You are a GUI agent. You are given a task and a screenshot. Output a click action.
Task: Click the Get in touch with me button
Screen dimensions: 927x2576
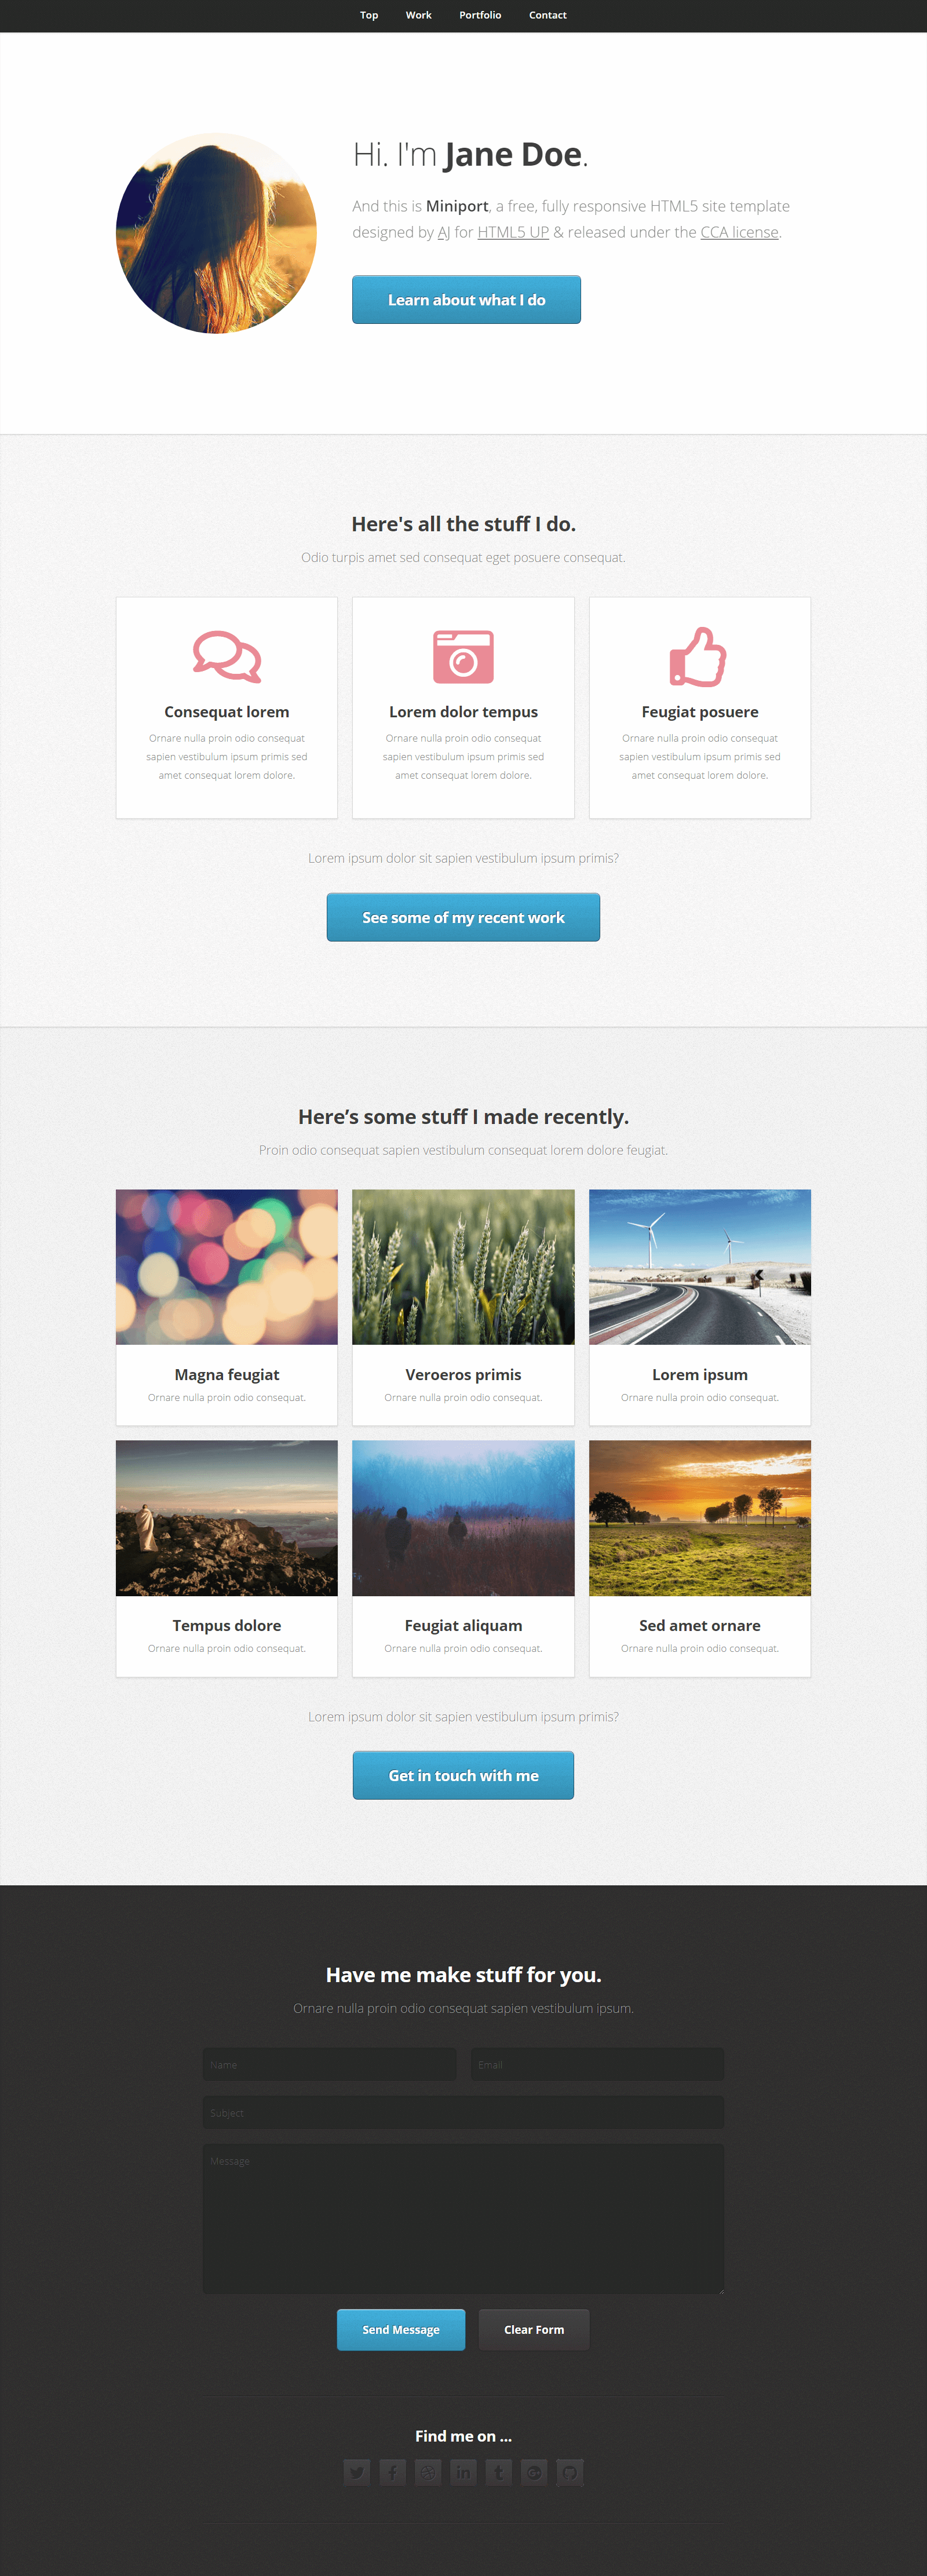pyautogui.click(x=463, y=1775)
